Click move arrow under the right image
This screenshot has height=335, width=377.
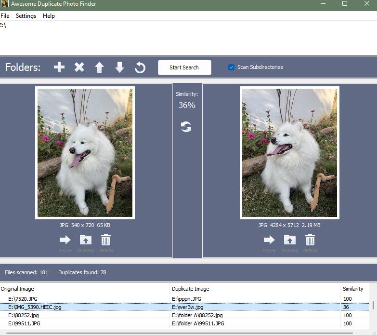(269, 240)
